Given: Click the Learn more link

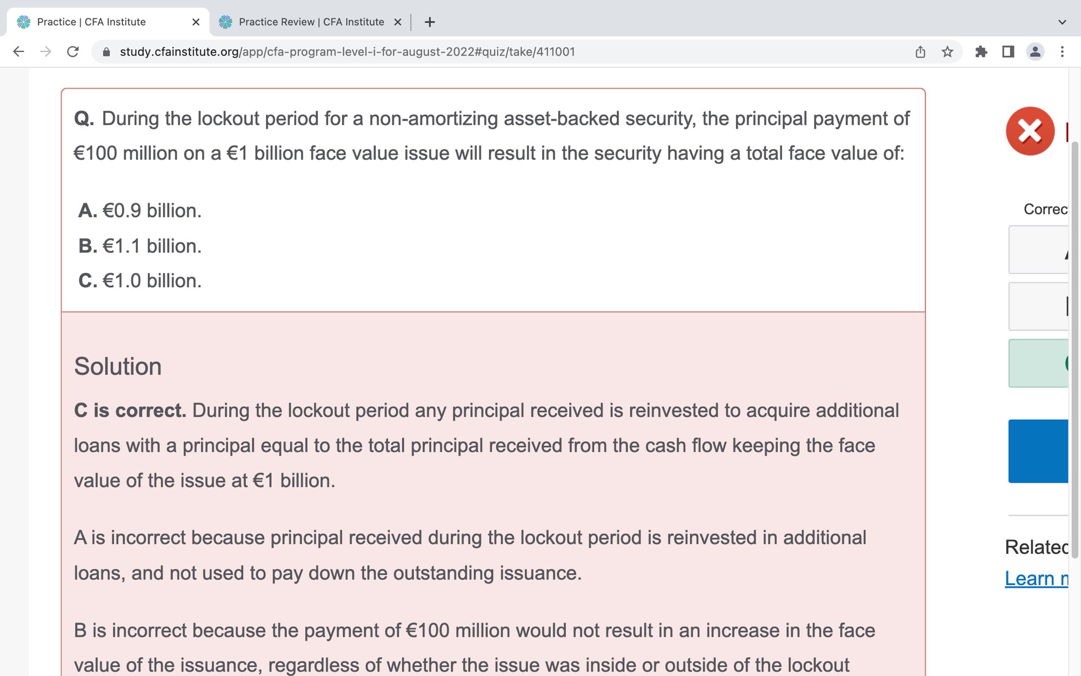Looking at the screenshot, I should 1036,579.
